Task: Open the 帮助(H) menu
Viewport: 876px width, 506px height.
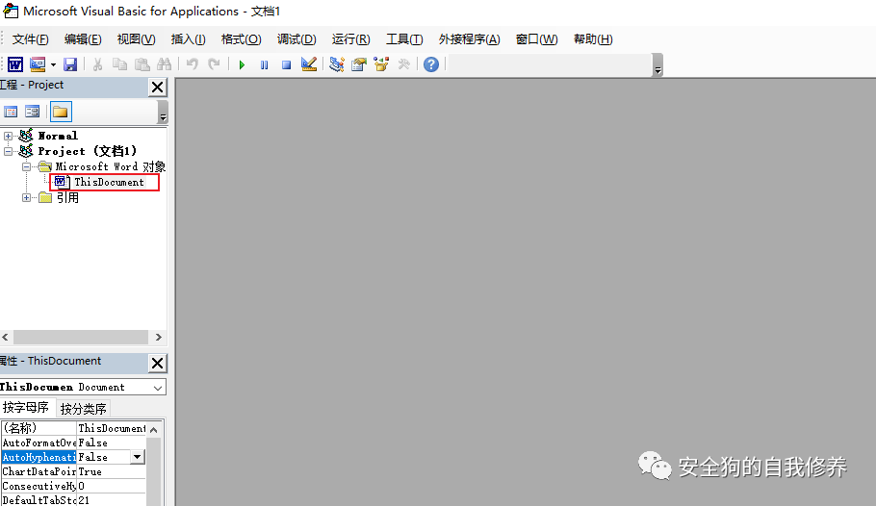Action: 593,39
